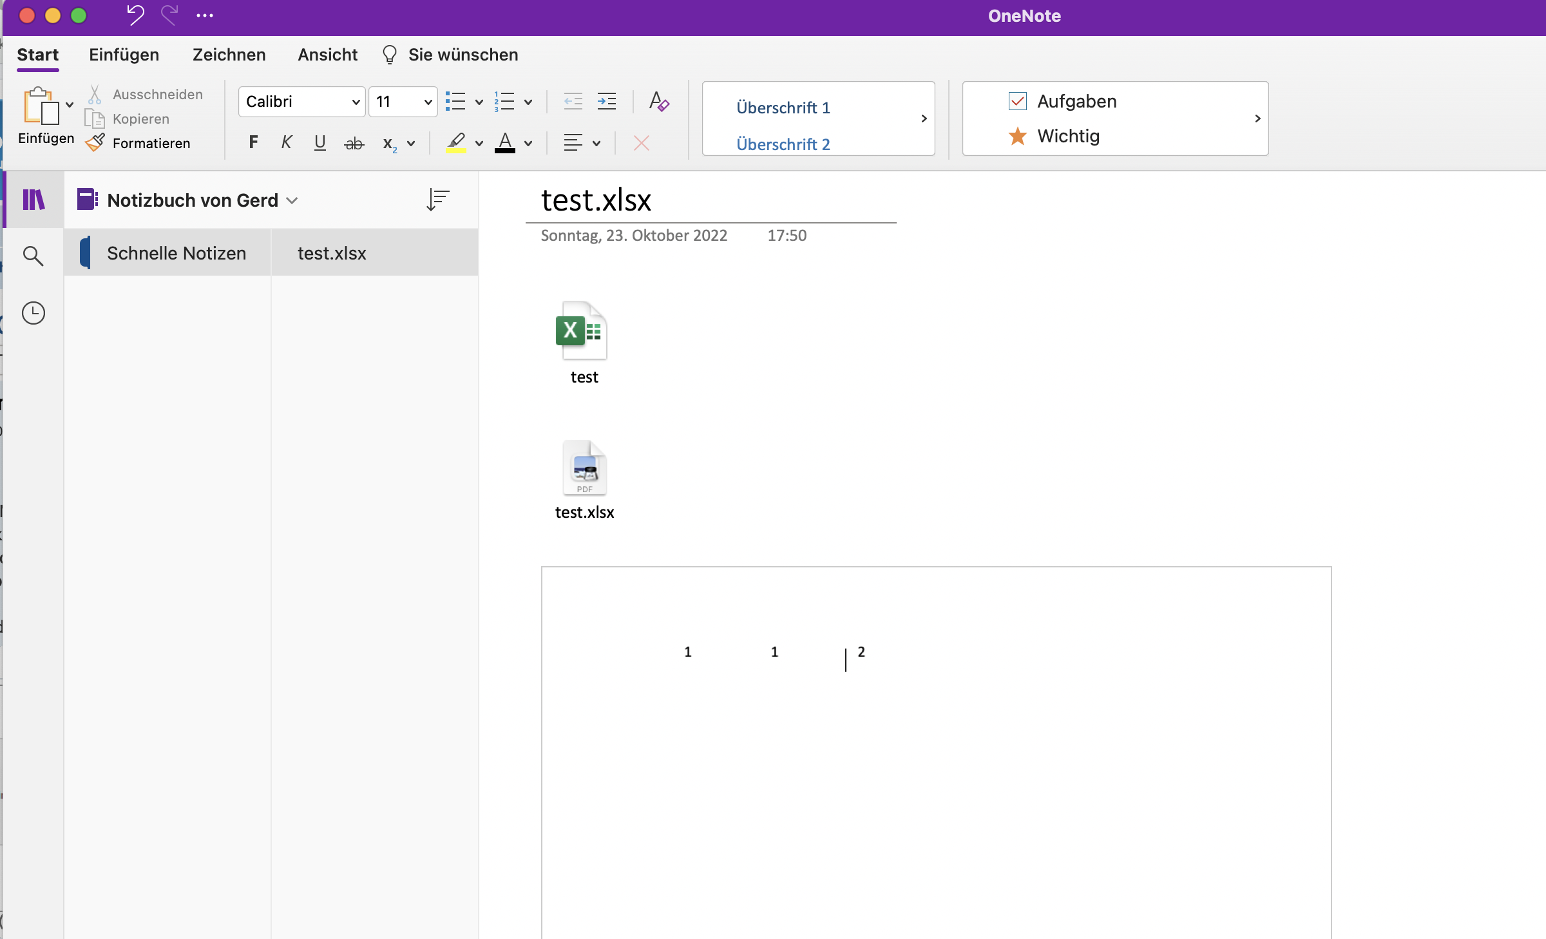Expand the paragraph alignment dropdown
Image resolution: width=1546 pixels, height=939 pixels.
pos(596,143)
